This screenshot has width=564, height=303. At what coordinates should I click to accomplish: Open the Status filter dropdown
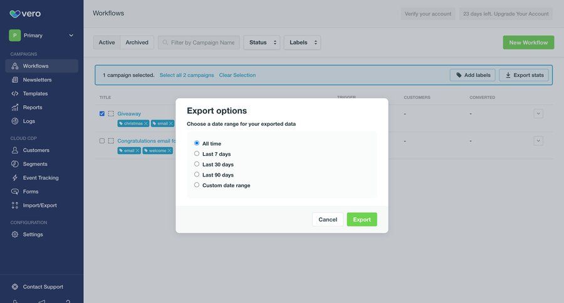tap(262, 43)
